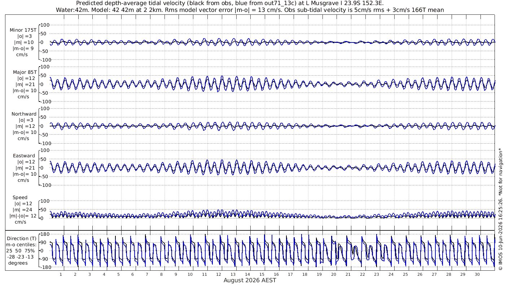Click the 'Northward' panel label
This screenshot has width=505, height=288.
(24, 114)
